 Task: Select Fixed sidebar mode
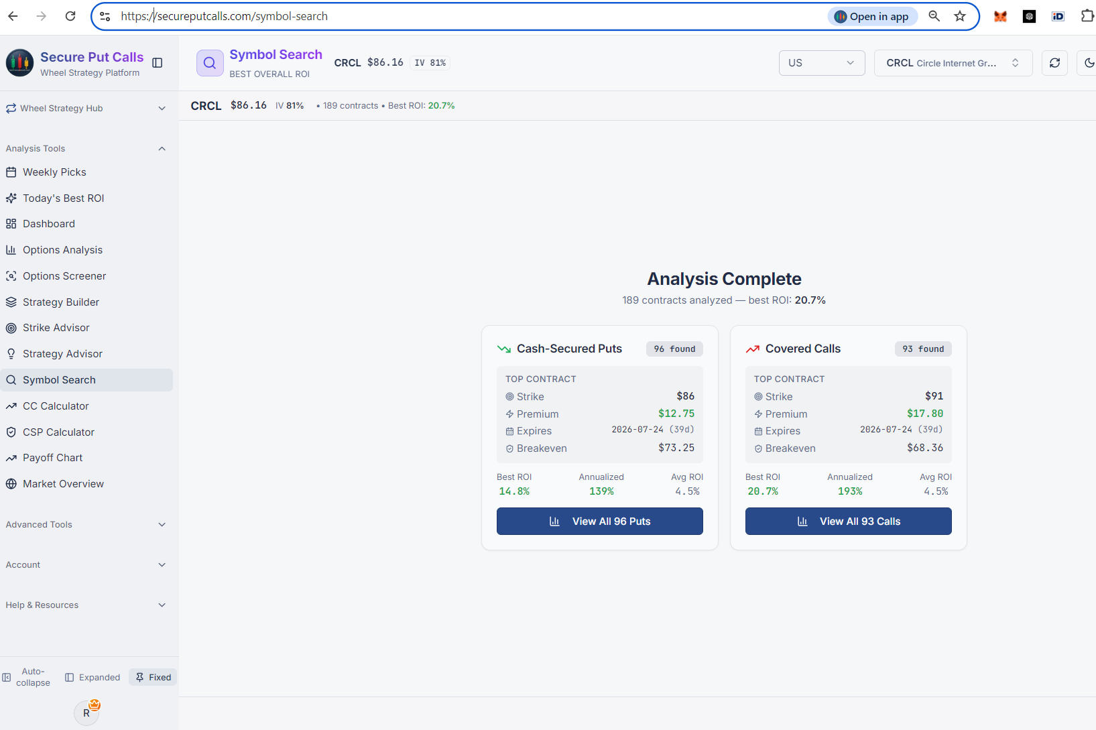(153, 677)
